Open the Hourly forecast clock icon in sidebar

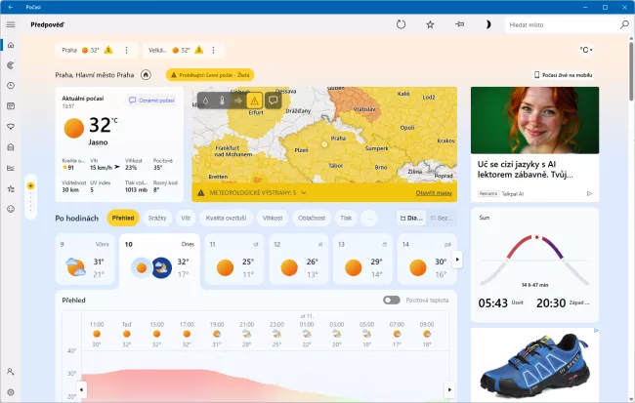(11, 85)
